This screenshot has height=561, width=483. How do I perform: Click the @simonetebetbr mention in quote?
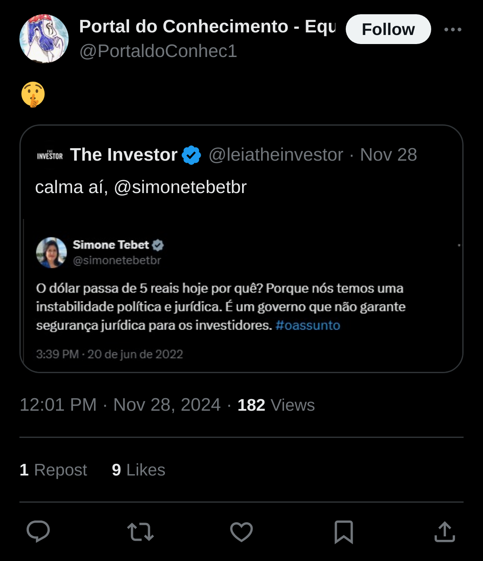(180, 187)
